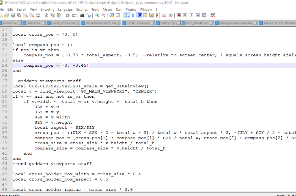The height and width of the screenshot is (196, 296).
Task: Open the Edit menu
Action: point(10,9)
